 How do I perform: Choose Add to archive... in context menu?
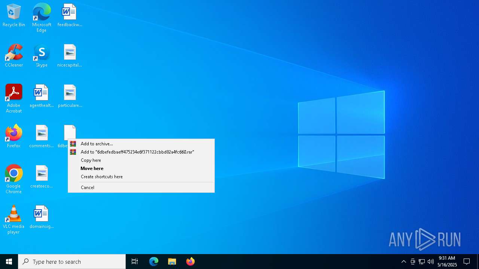(x=141, y=144)
